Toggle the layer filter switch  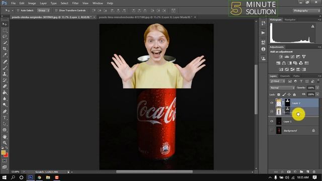(x=318, y=81)
